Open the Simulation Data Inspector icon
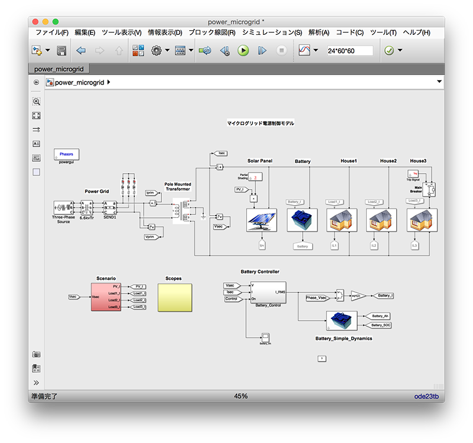The image size is (473, 443). (x=304, y=50)
